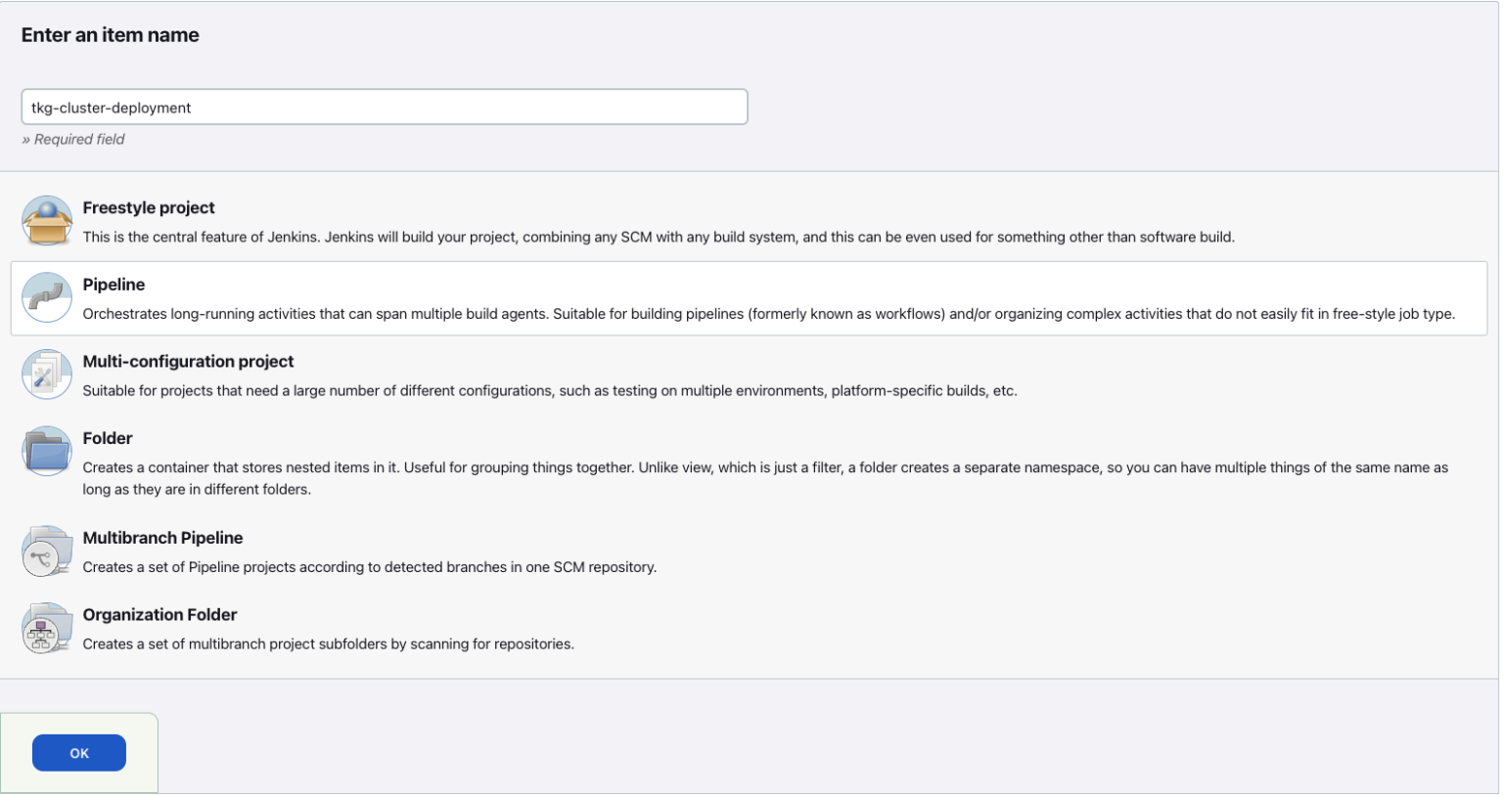This screenshot has width=1503, height=795.
Task: Click the Folder description about nested items
Action: [764, 468]
